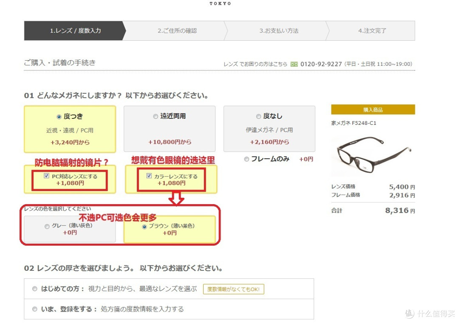The height and width of the screenshot is (323, 459).
Task: Select the 度つき radio button
Action: [x=59, y=117]
